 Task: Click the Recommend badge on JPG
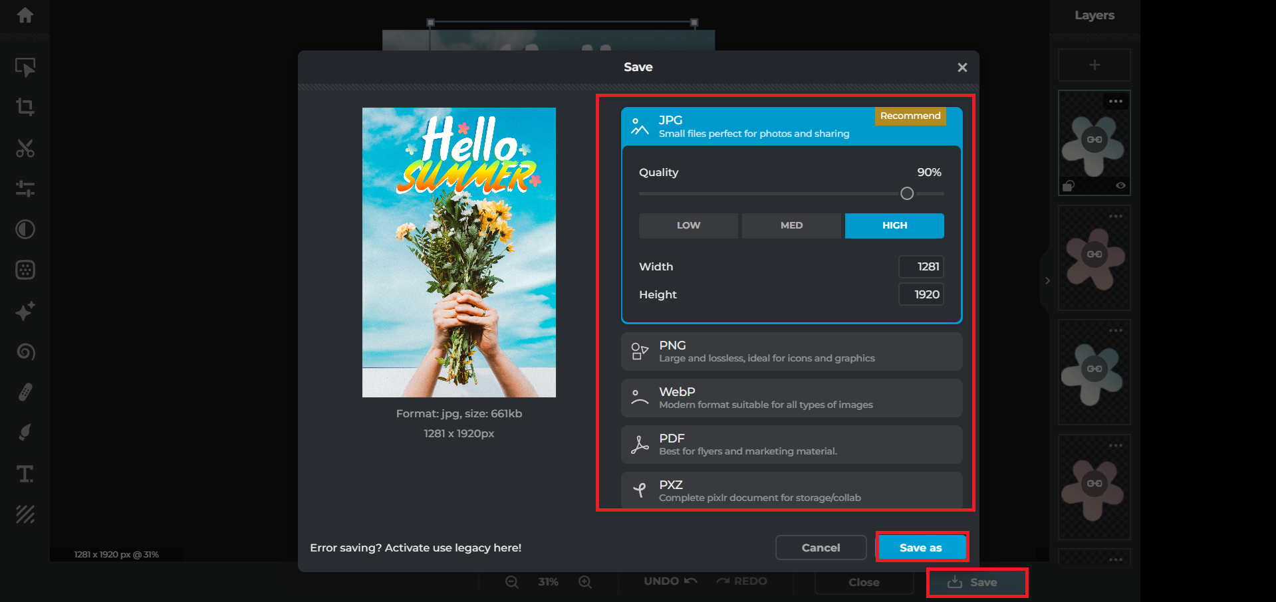(910, 116)
